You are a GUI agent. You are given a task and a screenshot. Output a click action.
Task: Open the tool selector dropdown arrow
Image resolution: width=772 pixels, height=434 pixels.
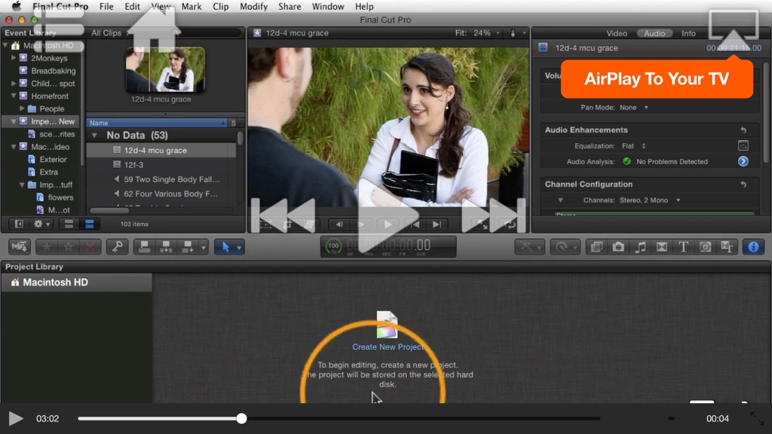pyautogui.click(x=239, y=247)
